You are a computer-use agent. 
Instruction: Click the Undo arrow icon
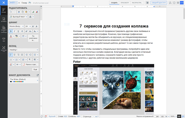[11, 12]
